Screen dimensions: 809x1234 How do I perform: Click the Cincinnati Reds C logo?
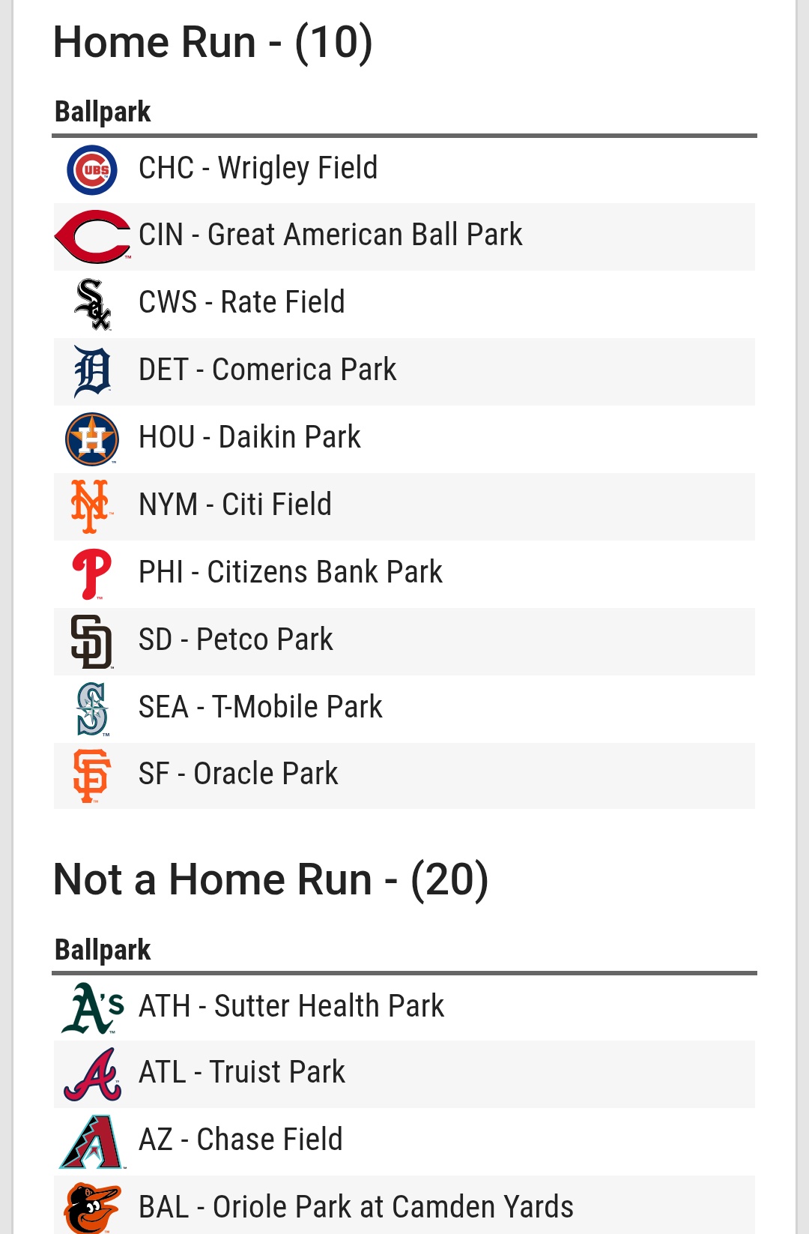93,237
